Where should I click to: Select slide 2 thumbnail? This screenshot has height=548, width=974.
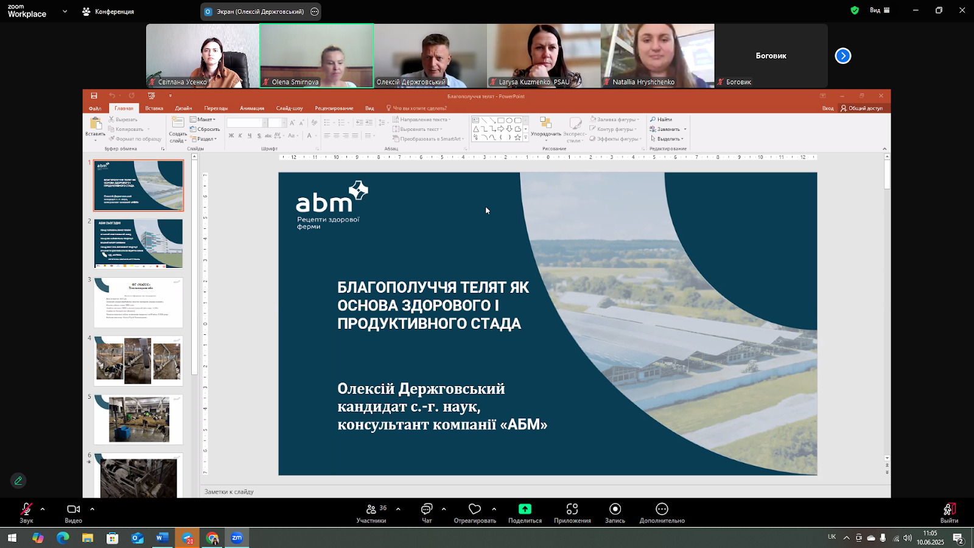[138, 244]
